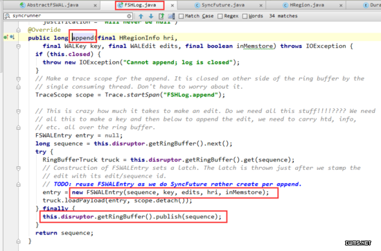This screenshot has height=251, width=381.
Task: Close the FSHLog.java tab
Action: tap(172, 6)
